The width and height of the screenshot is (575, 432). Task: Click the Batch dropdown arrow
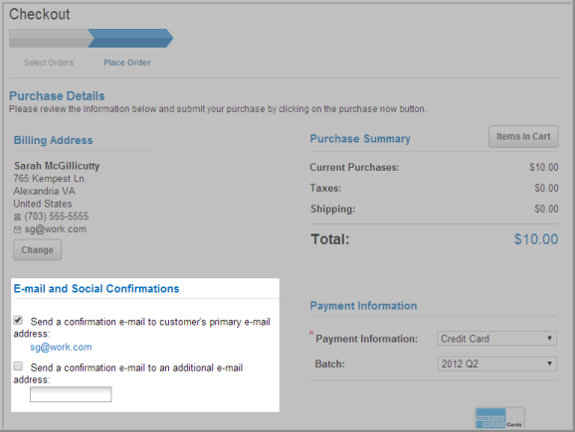click(x=549, y=363)
